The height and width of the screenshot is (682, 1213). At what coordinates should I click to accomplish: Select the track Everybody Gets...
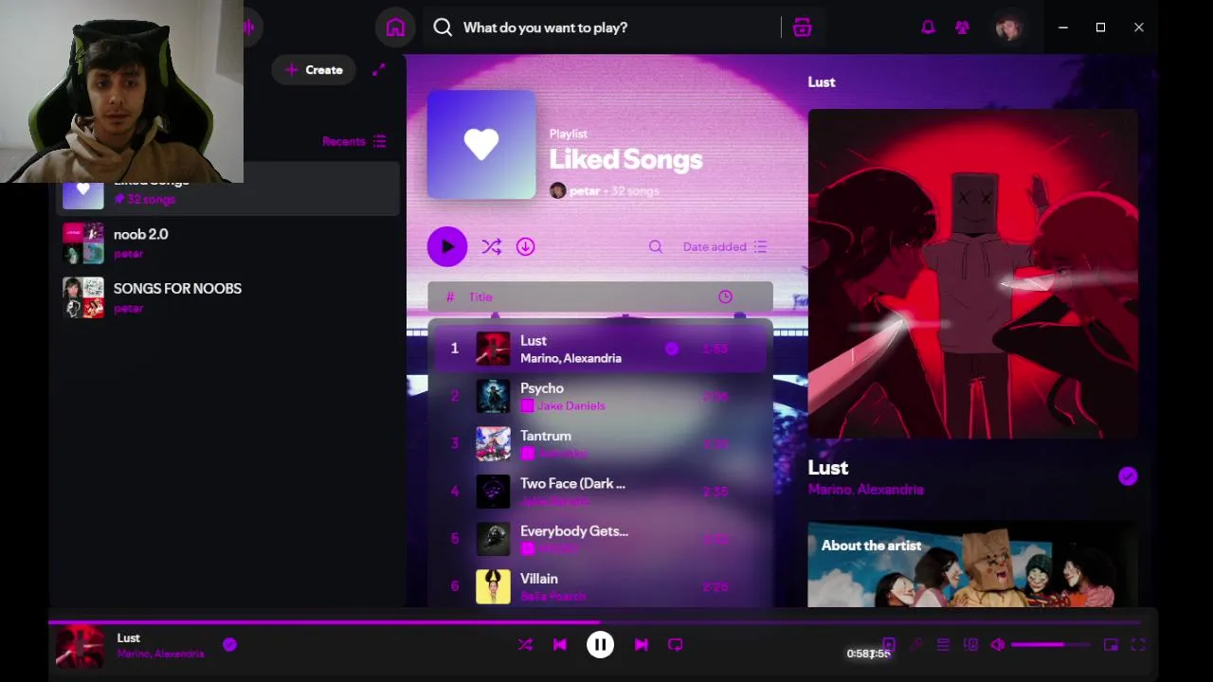(600, 538)
